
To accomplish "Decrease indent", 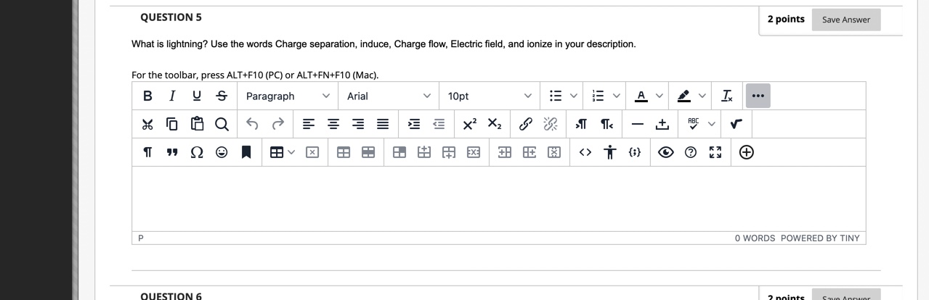I will 439,125.
